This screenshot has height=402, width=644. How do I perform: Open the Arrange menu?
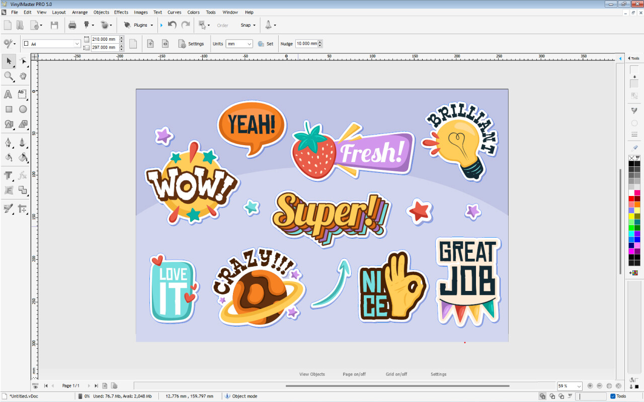pos(79,12)
